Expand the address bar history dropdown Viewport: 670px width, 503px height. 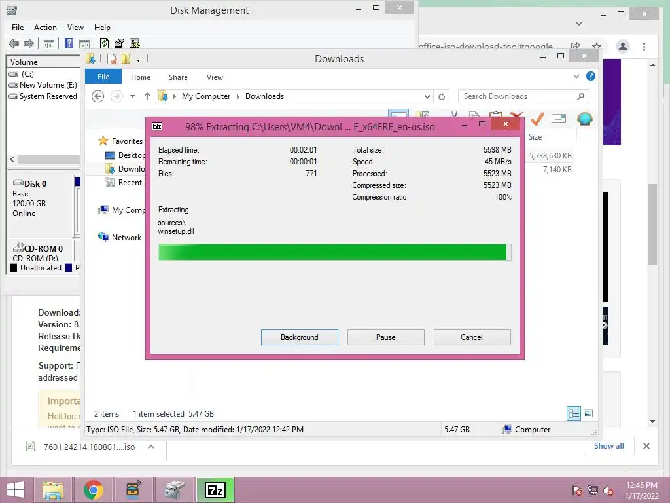(427, 97)
